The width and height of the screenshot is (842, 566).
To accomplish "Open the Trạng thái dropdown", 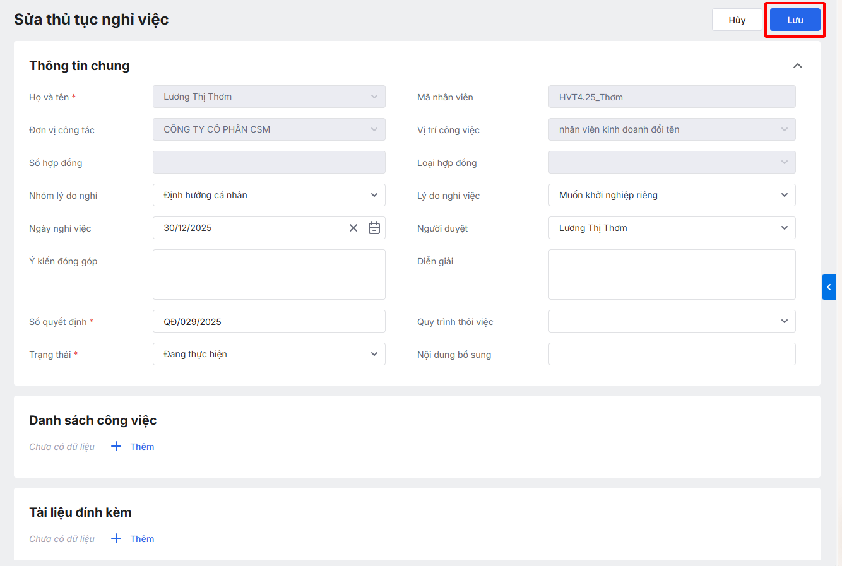I will coord(269,354).
